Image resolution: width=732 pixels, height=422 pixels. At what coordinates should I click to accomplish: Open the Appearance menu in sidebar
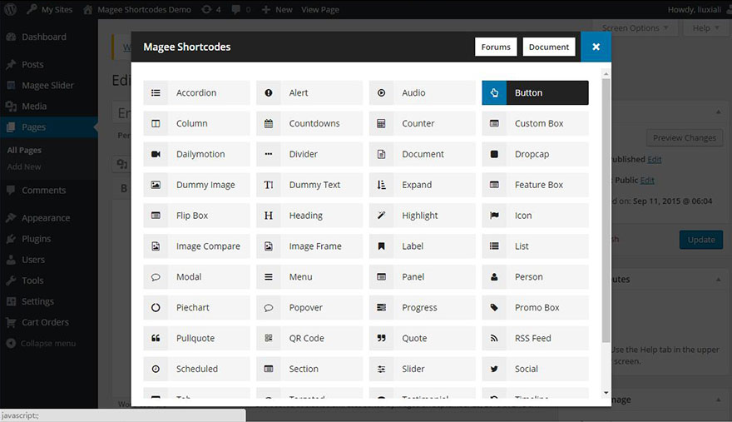(x=46, y=218)
